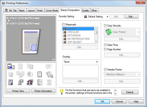Click the Printer Information button
The width and height of the screenshot is (147, 107).
point(43,91)
